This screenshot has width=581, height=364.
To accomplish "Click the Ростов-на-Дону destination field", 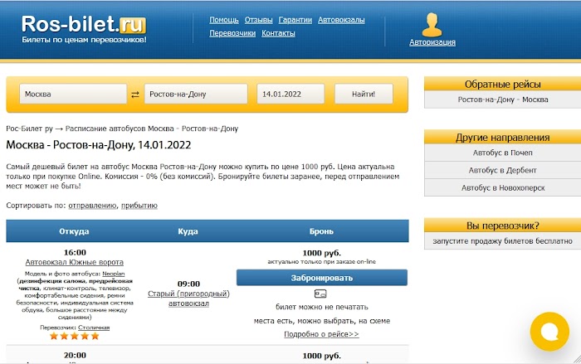I will point(196,94).
